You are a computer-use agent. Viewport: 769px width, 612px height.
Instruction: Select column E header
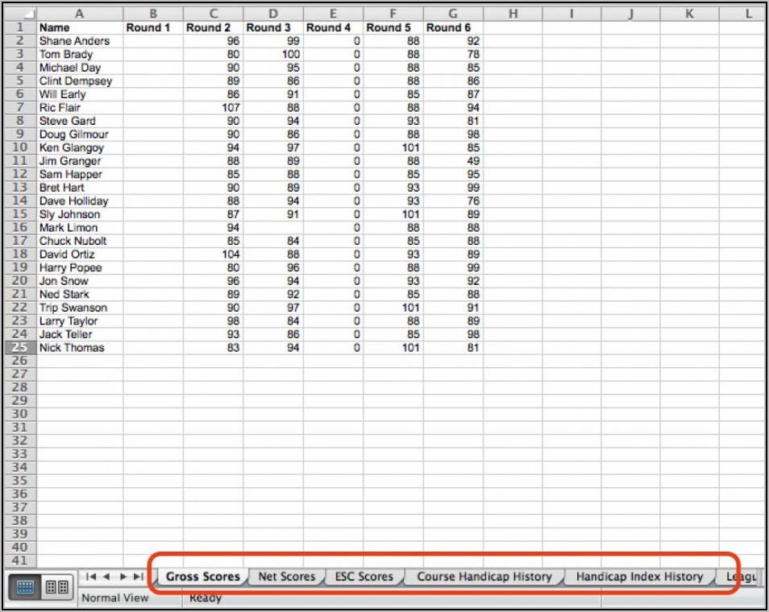tap(333, 14)
